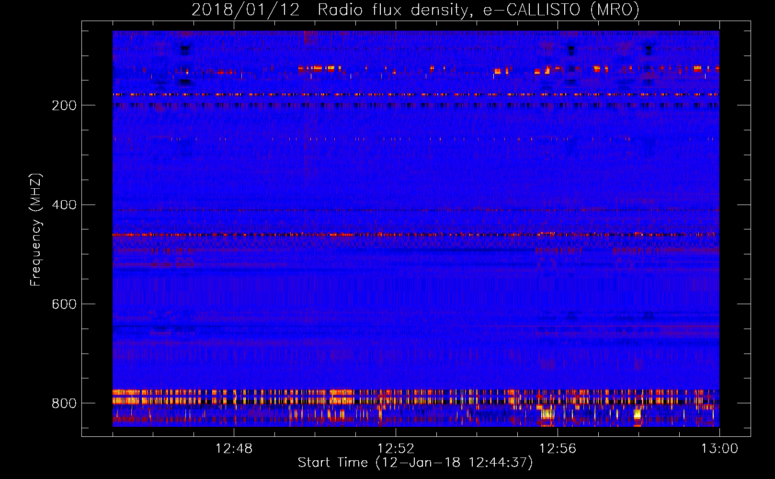Click the 12:52 time tick label

[396, 449]
